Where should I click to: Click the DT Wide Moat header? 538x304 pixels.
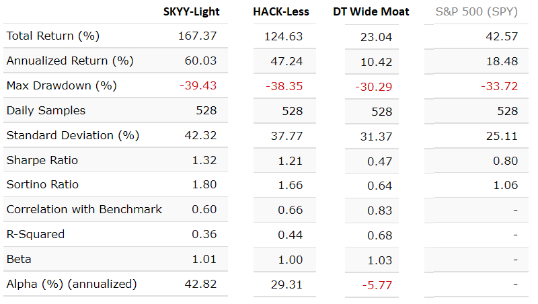[x=371, y=11]
